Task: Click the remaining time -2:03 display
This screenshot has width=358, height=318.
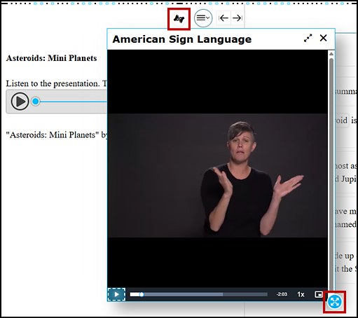Action: tap(282, 294)
